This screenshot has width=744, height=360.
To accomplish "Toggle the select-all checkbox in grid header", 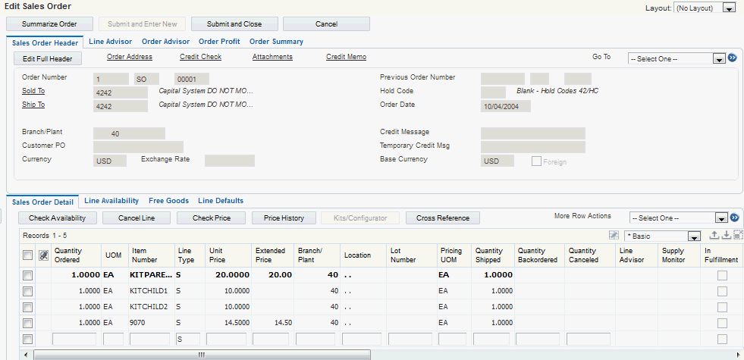I will [28, 255].
